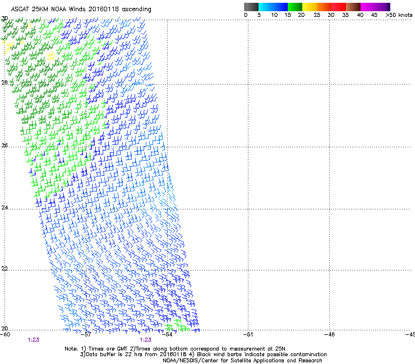
Task: Click the latitude axis label "22"
Action: click(x=4, y=268)
